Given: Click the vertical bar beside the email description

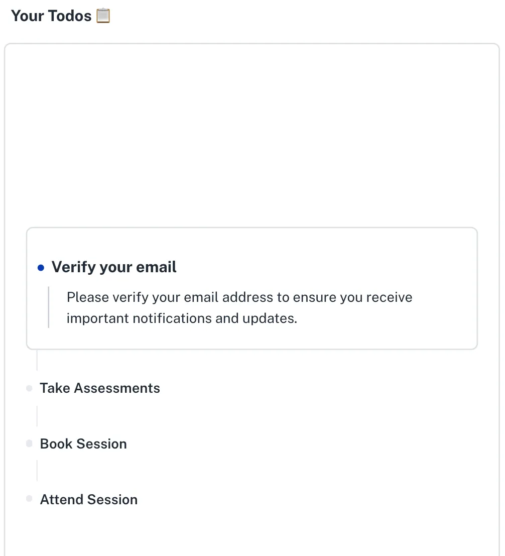Looking at the screenshot, I should pyautogui.click(x=49, y=307).
